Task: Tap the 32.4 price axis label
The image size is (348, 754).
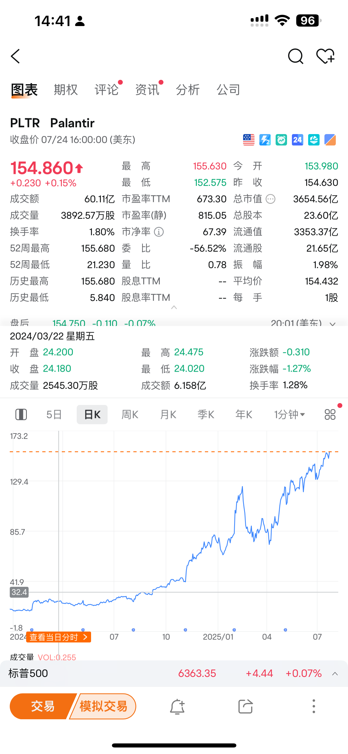Action: pyautogui.click(x=19, y=592)
